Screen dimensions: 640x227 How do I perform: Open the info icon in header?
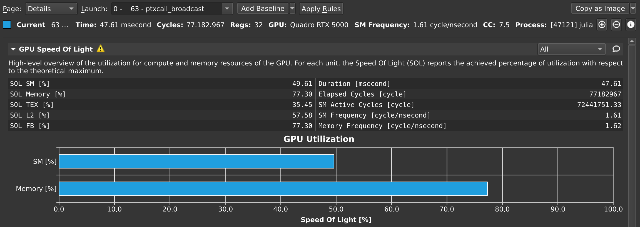click(x=631, y=25)
